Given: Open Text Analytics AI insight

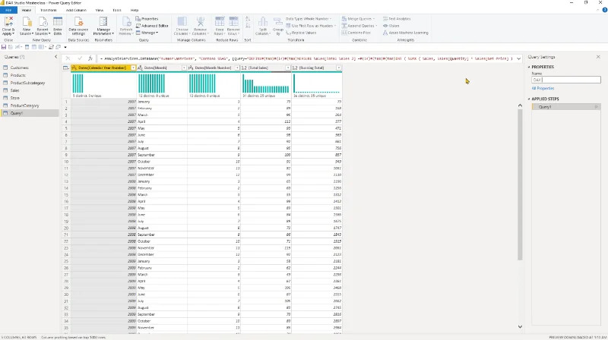Looking at the screenshot, I should 397,18.
